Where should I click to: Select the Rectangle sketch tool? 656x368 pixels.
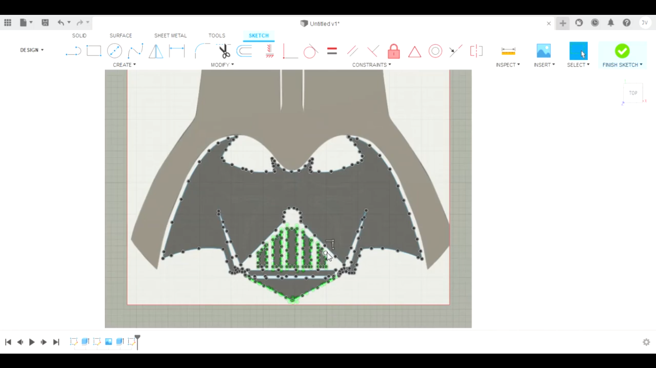tap(94, 51)
